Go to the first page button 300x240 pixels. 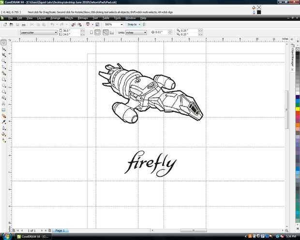click(18, 231)
